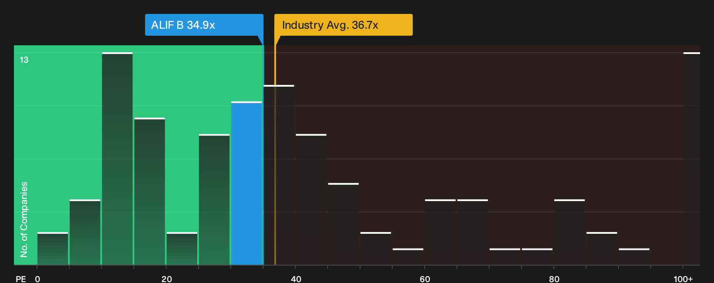The image size is (714, 283).
Task: Click the 13 y-axis value label
Action: (x=24, y=60)
